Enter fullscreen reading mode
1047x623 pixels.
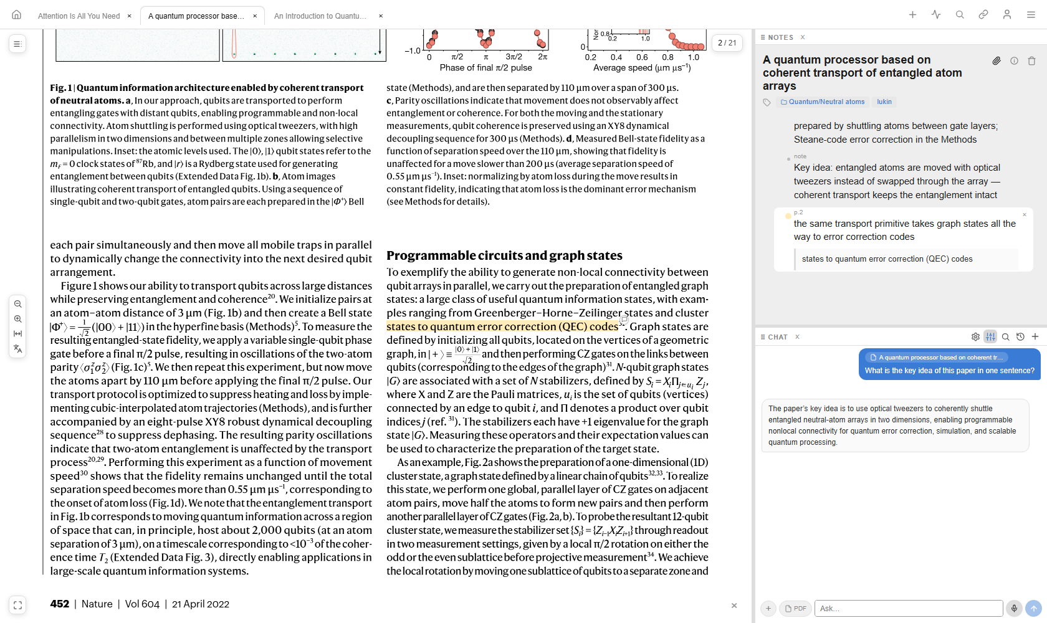tap(17, 605)
